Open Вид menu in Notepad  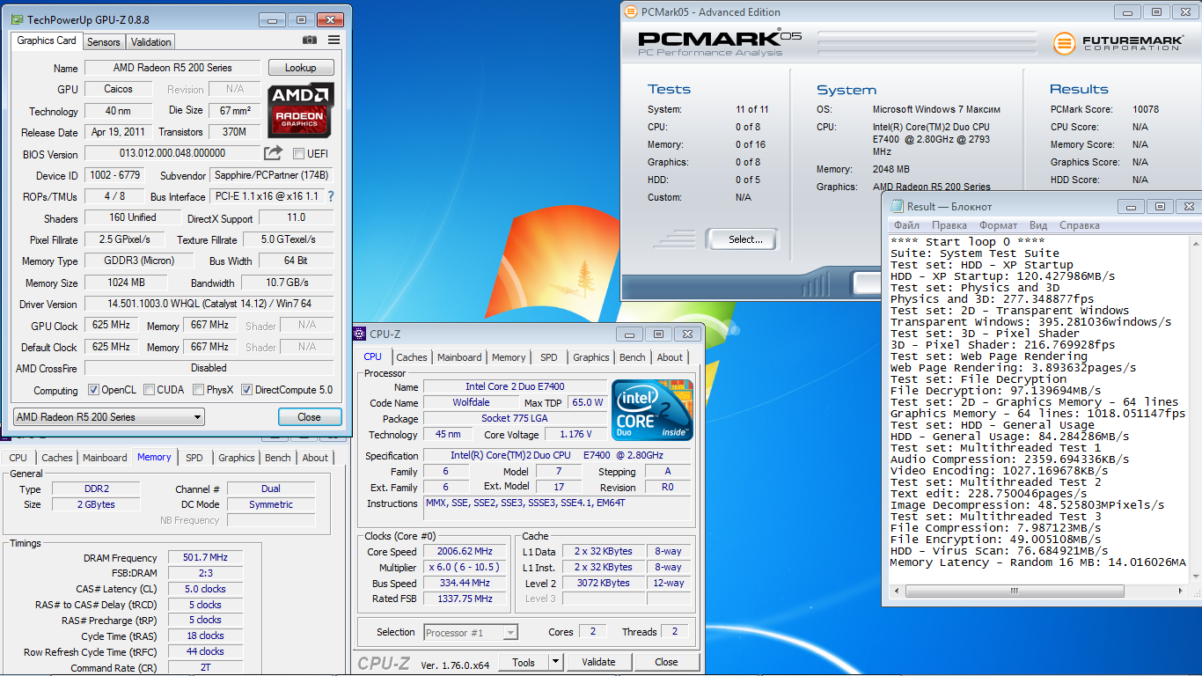tap(1038, 225)
